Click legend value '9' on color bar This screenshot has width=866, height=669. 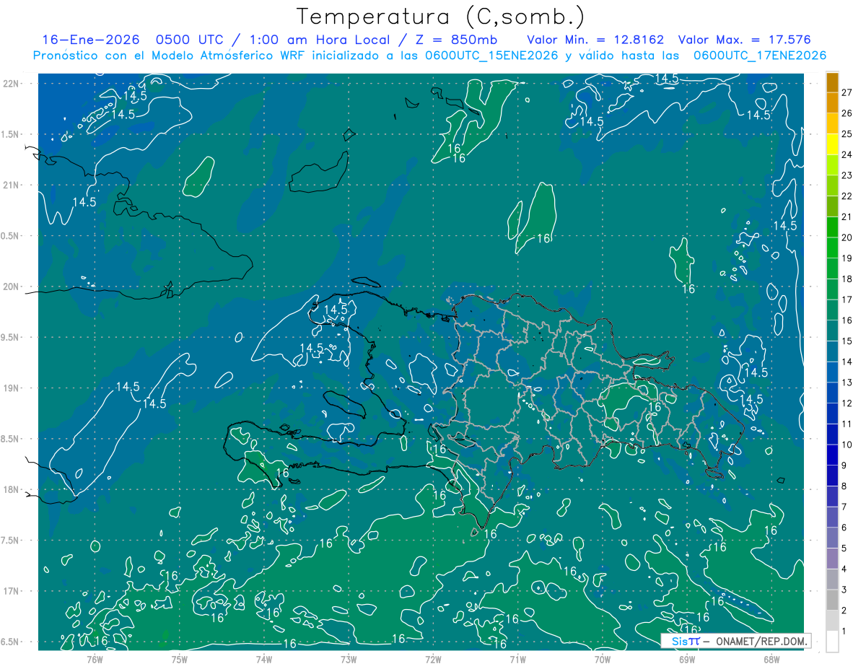click(844, 465)
